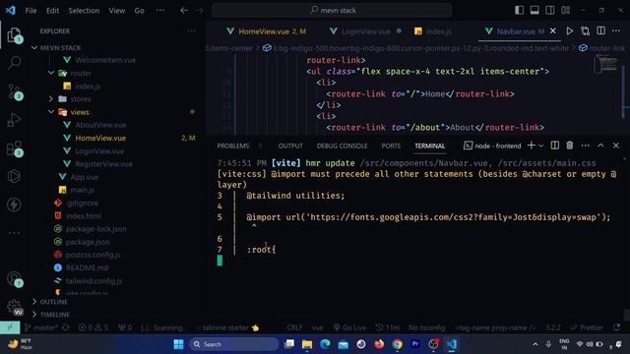
Task: Open AboutView.vue in the file tree
Action: [x=100, y=125]
